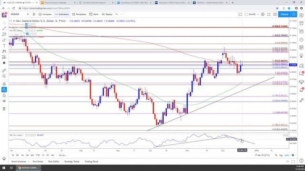305x171 pixels.
Task: Select the trend line drawing tool
Action: click(4, 28)
